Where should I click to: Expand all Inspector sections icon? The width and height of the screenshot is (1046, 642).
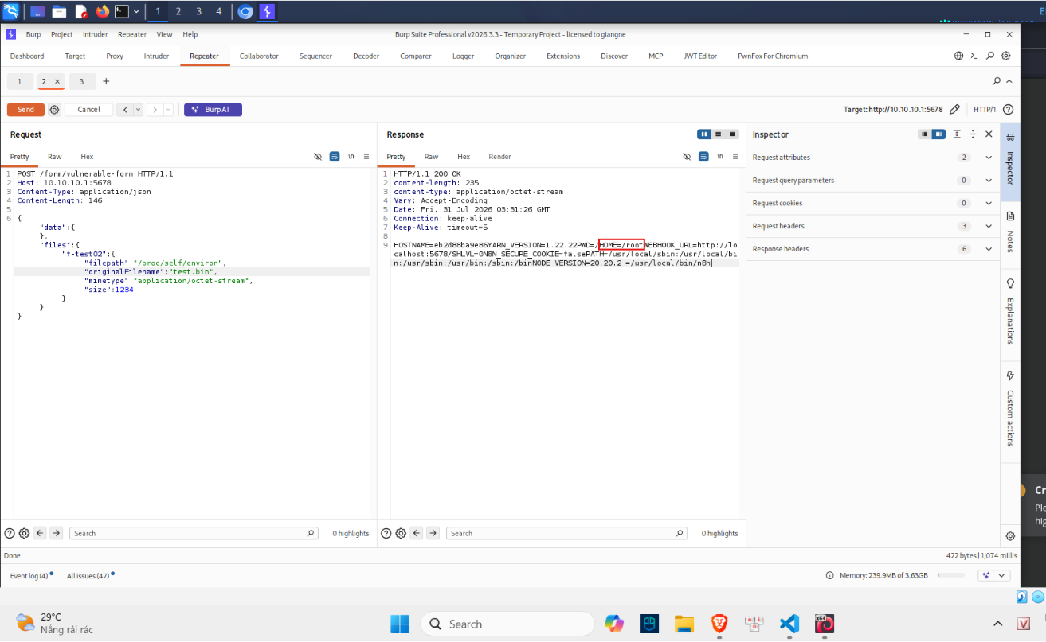(957, 134)
